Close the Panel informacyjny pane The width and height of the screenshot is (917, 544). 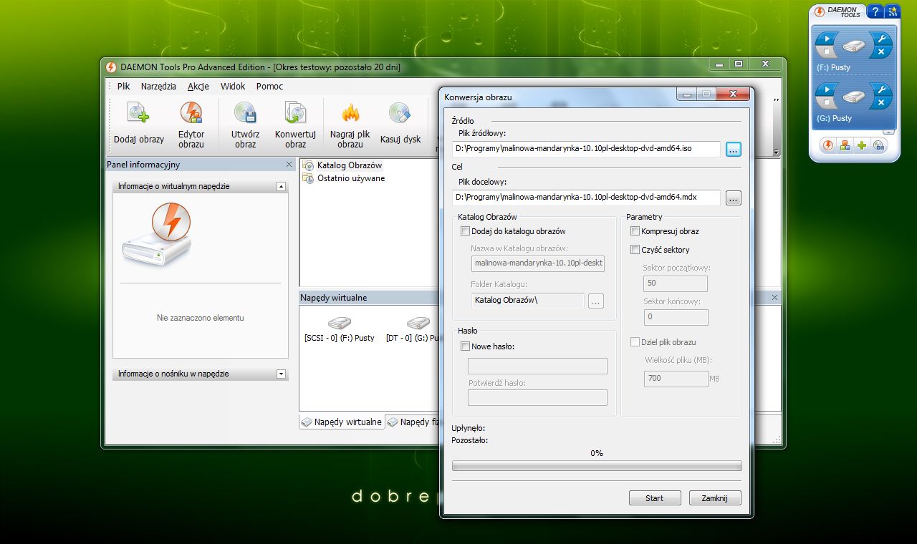(289, 165)
